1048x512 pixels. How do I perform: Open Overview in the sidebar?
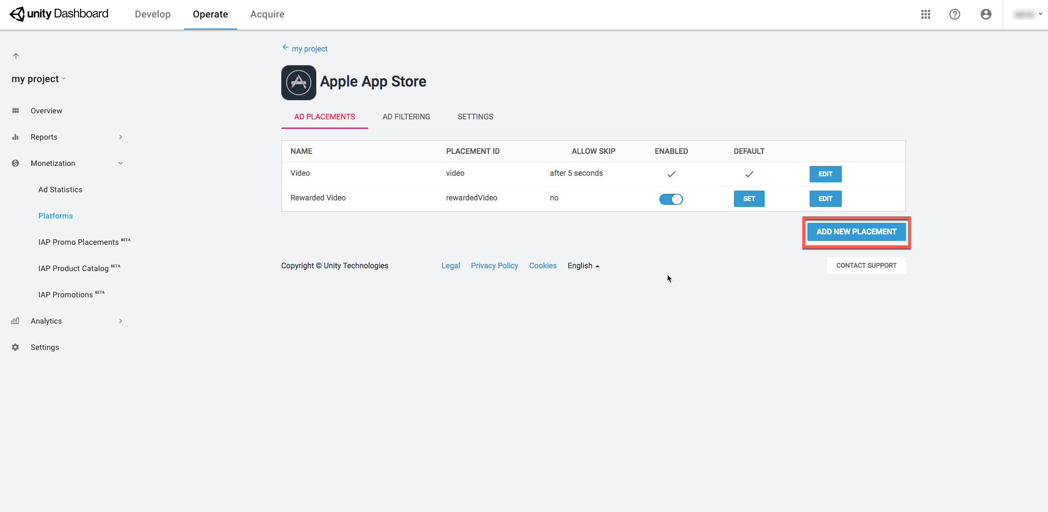[x=47, y=111]
